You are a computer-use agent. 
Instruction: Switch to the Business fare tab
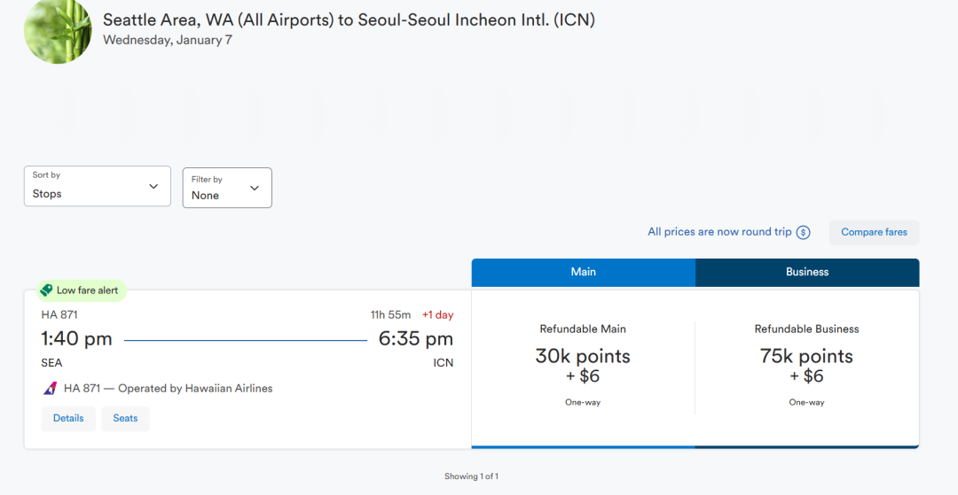[807, 272]
